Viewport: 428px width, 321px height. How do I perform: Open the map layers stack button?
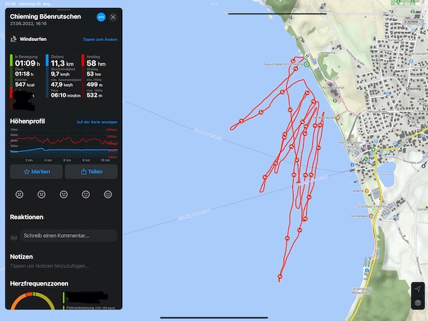click(x=418, y=302)
